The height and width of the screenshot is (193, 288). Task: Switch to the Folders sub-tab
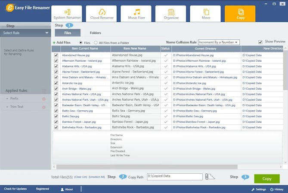pyautogui.click(x=95, y=33)
